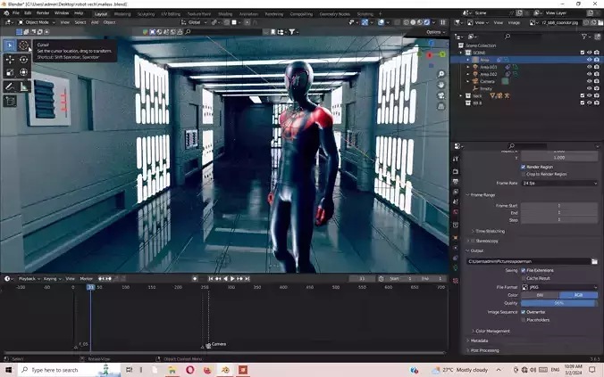The image size is (604, 377).
Task: Select the Annotate pencil tool
Action: [10, 86]
